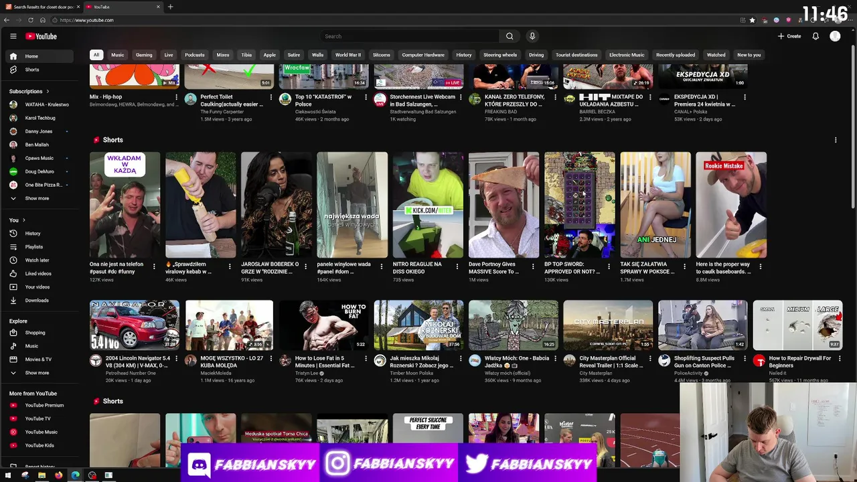
Task: Open Cpaws Music subscription channel
Action: pos(40,158)
